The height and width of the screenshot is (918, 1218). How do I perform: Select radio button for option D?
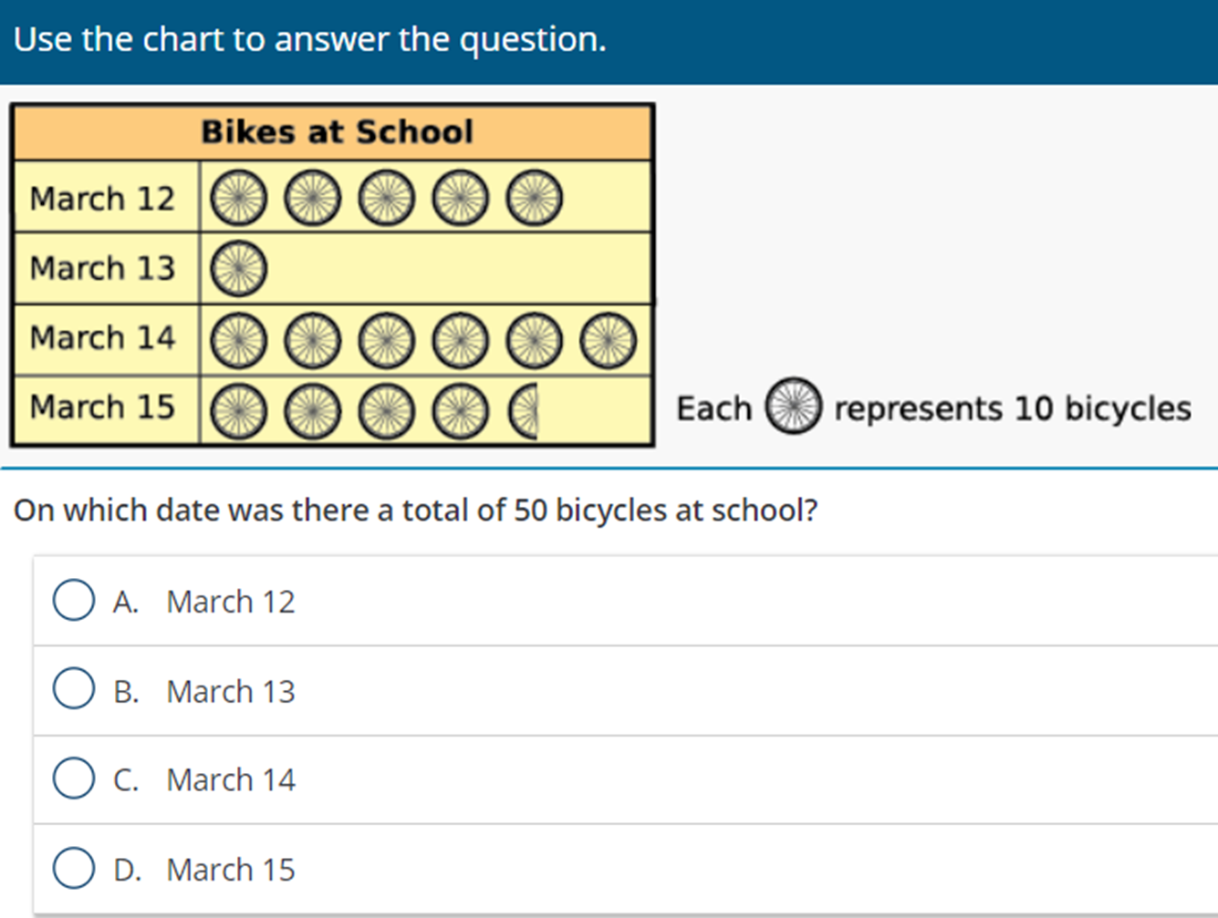click(74, 868)
